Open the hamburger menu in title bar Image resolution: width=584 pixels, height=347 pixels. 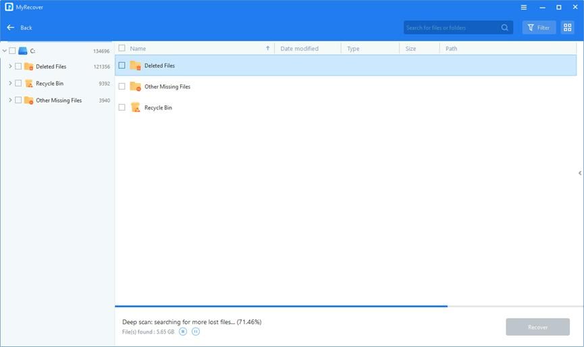[x=524, y=7]
